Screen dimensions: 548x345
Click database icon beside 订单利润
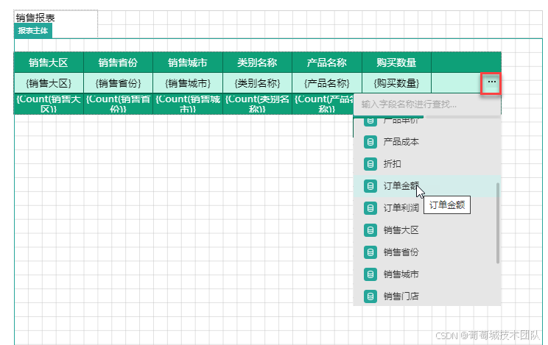pos(370,208)
